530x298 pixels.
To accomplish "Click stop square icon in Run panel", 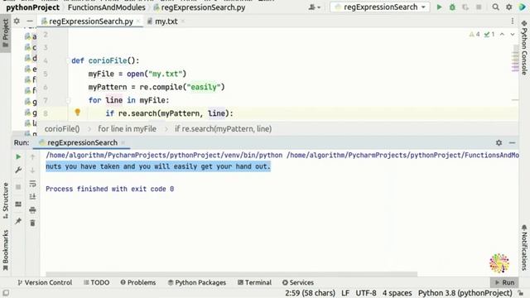I will tap(18, 187).
